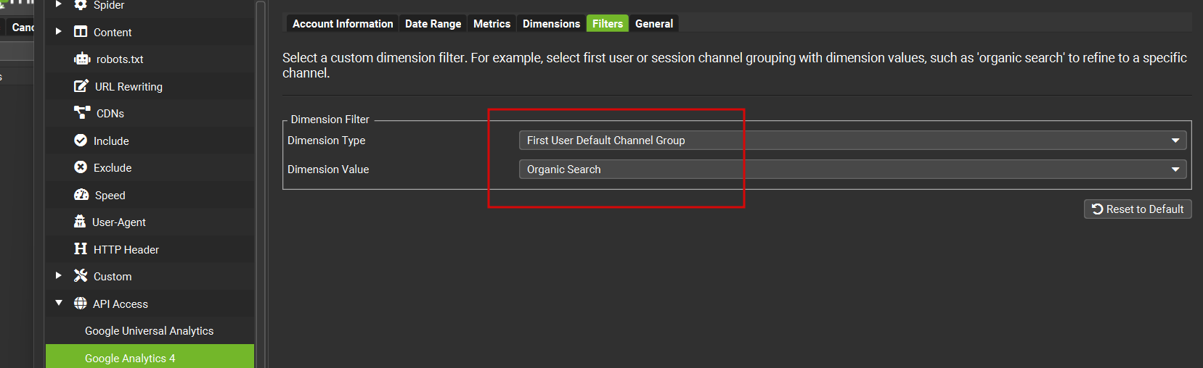Click the URL Rewriting pencil icon
The width and height of the screenshot is (1203, 368).
pos(81,86)
